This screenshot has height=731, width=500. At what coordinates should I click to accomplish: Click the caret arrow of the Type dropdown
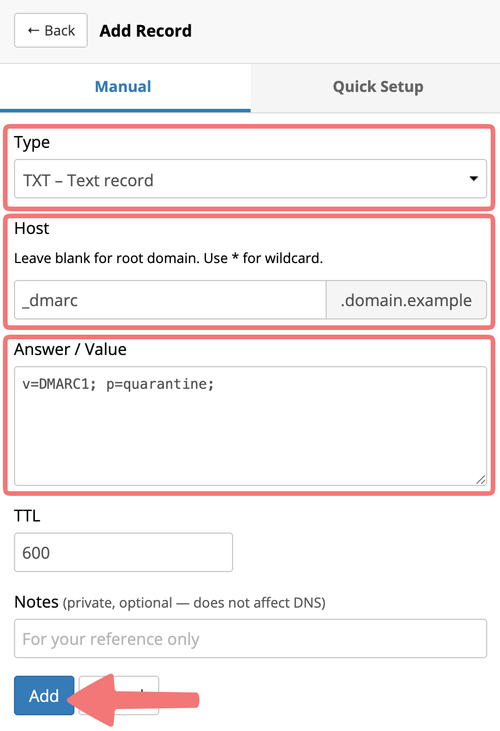tap(473, 179)
